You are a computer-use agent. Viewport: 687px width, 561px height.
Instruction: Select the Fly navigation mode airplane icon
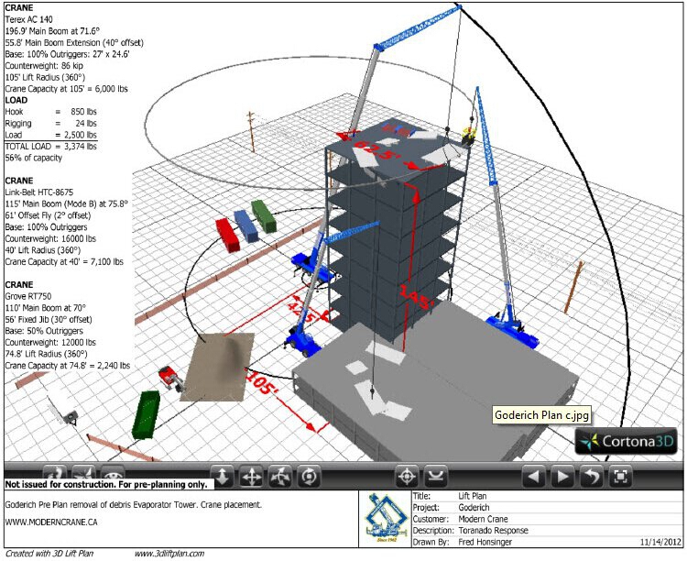tap(84, 473)
